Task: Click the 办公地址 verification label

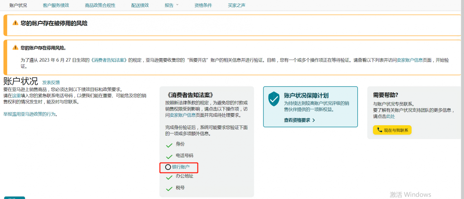Action: 185,176
